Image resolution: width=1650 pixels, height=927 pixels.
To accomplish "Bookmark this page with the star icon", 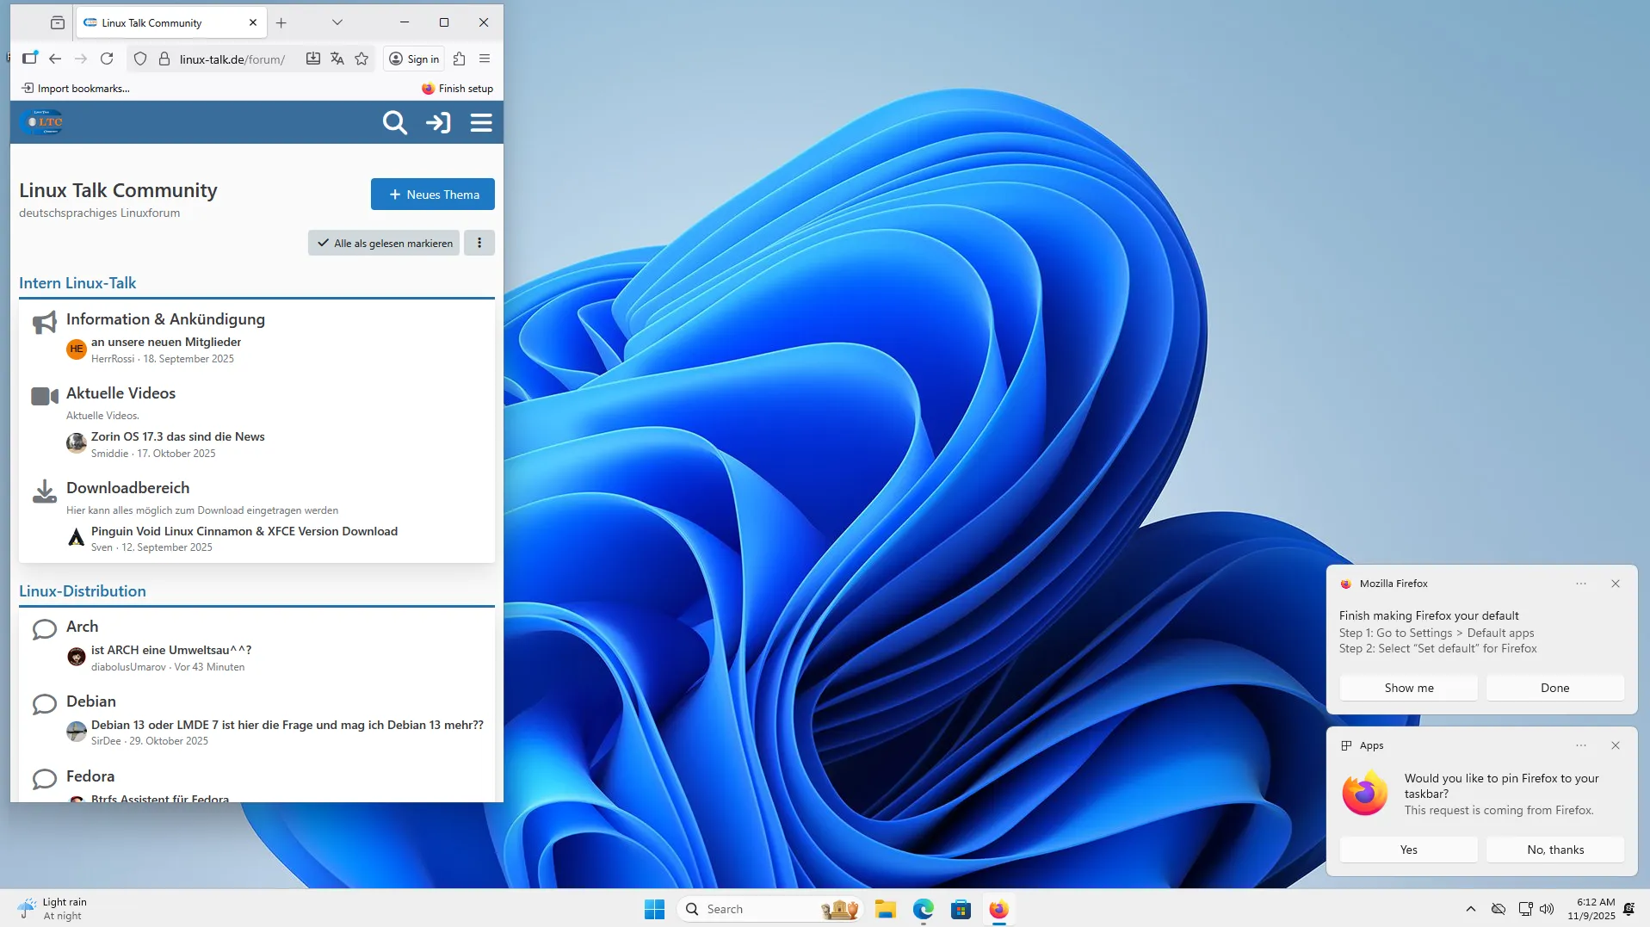I will coord(362,59).
